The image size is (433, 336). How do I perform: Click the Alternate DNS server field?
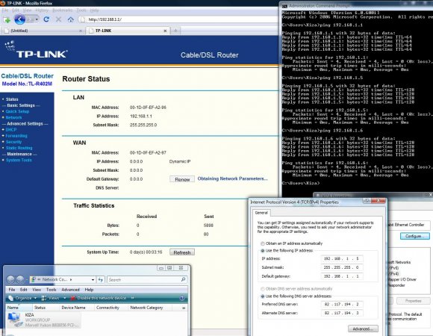(342, 313)
